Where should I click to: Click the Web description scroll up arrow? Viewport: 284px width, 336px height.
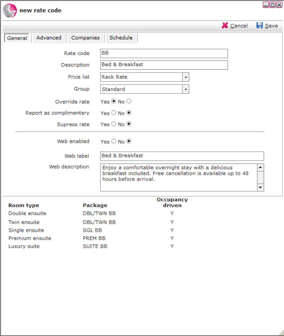point(260,167)
